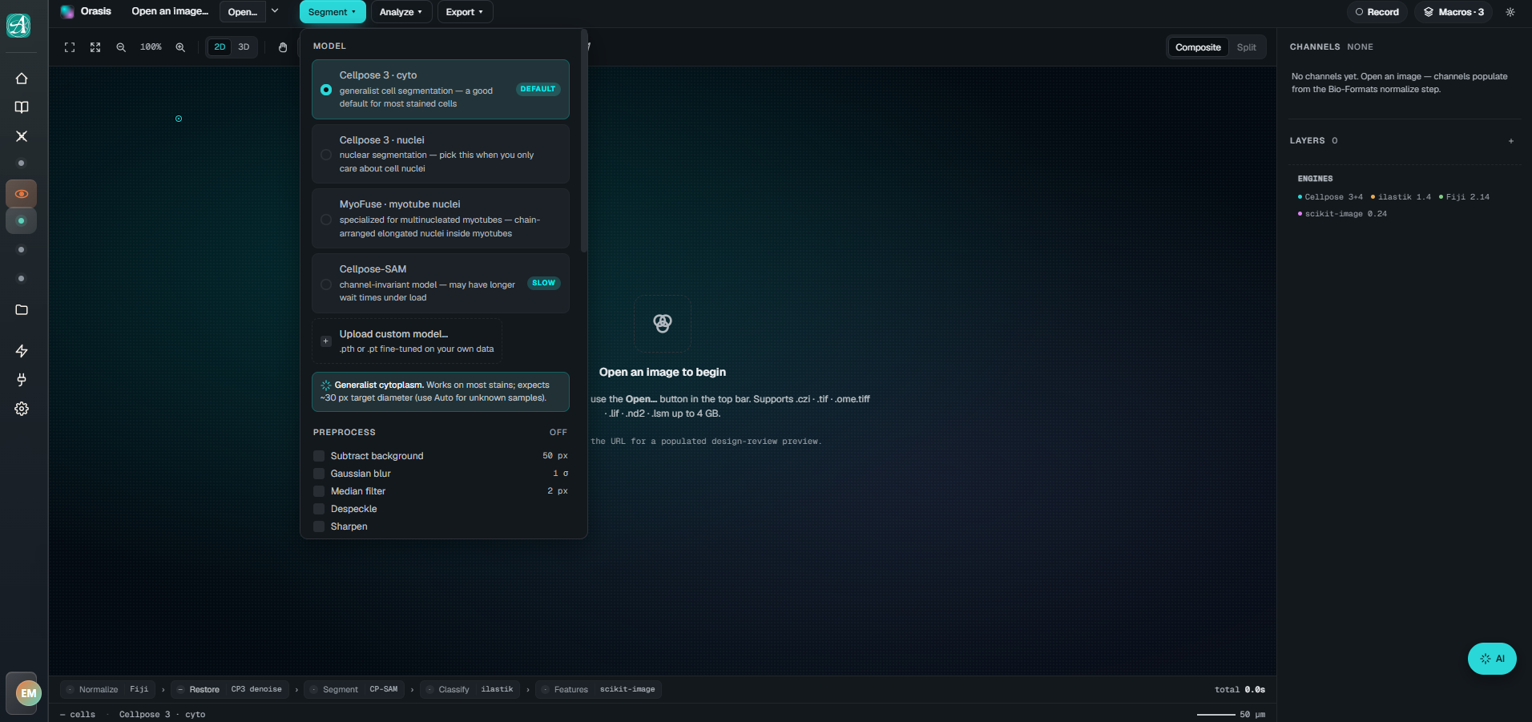Click the 'Cellpose 3+4' engine label
Screen dimensions: 1532x722
pyautogui.click(x=1330, y=197)
